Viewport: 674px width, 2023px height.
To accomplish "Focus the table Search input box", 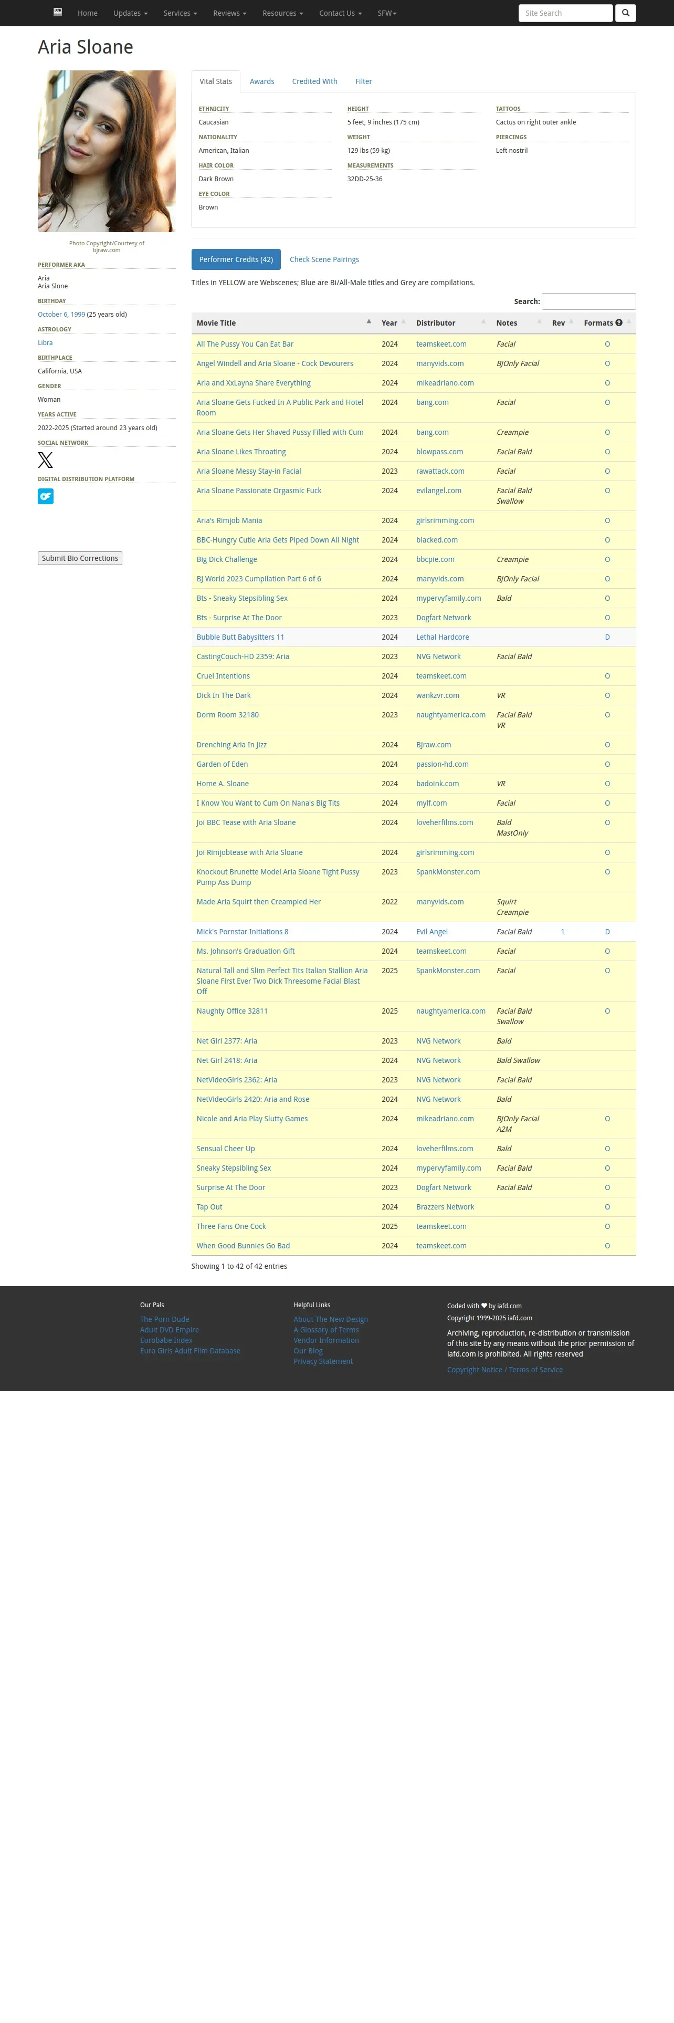I will click(x=588, y=301).
